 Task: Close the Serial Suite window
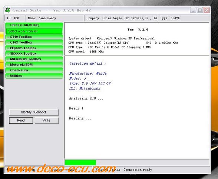(207, 10)
